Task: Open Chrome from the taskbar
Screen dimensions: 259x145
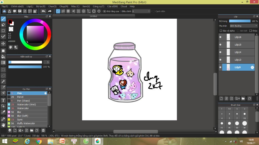Action: [x=39, y=141]
